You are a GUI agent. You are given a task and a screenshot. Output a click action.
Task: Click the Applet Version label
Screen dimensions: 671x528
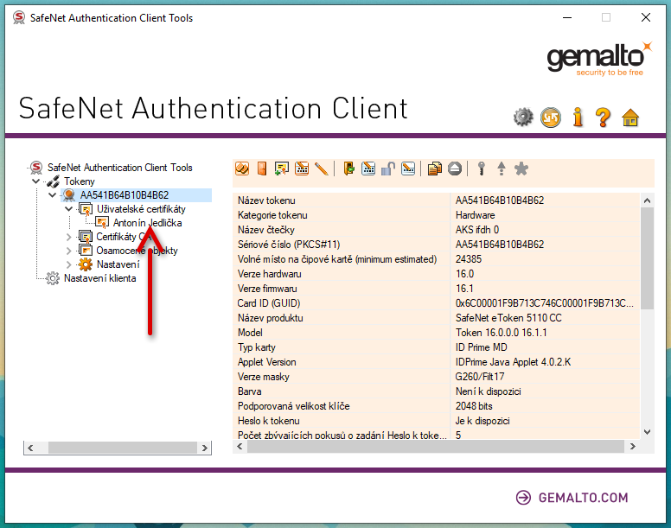[x=266, y=362]
